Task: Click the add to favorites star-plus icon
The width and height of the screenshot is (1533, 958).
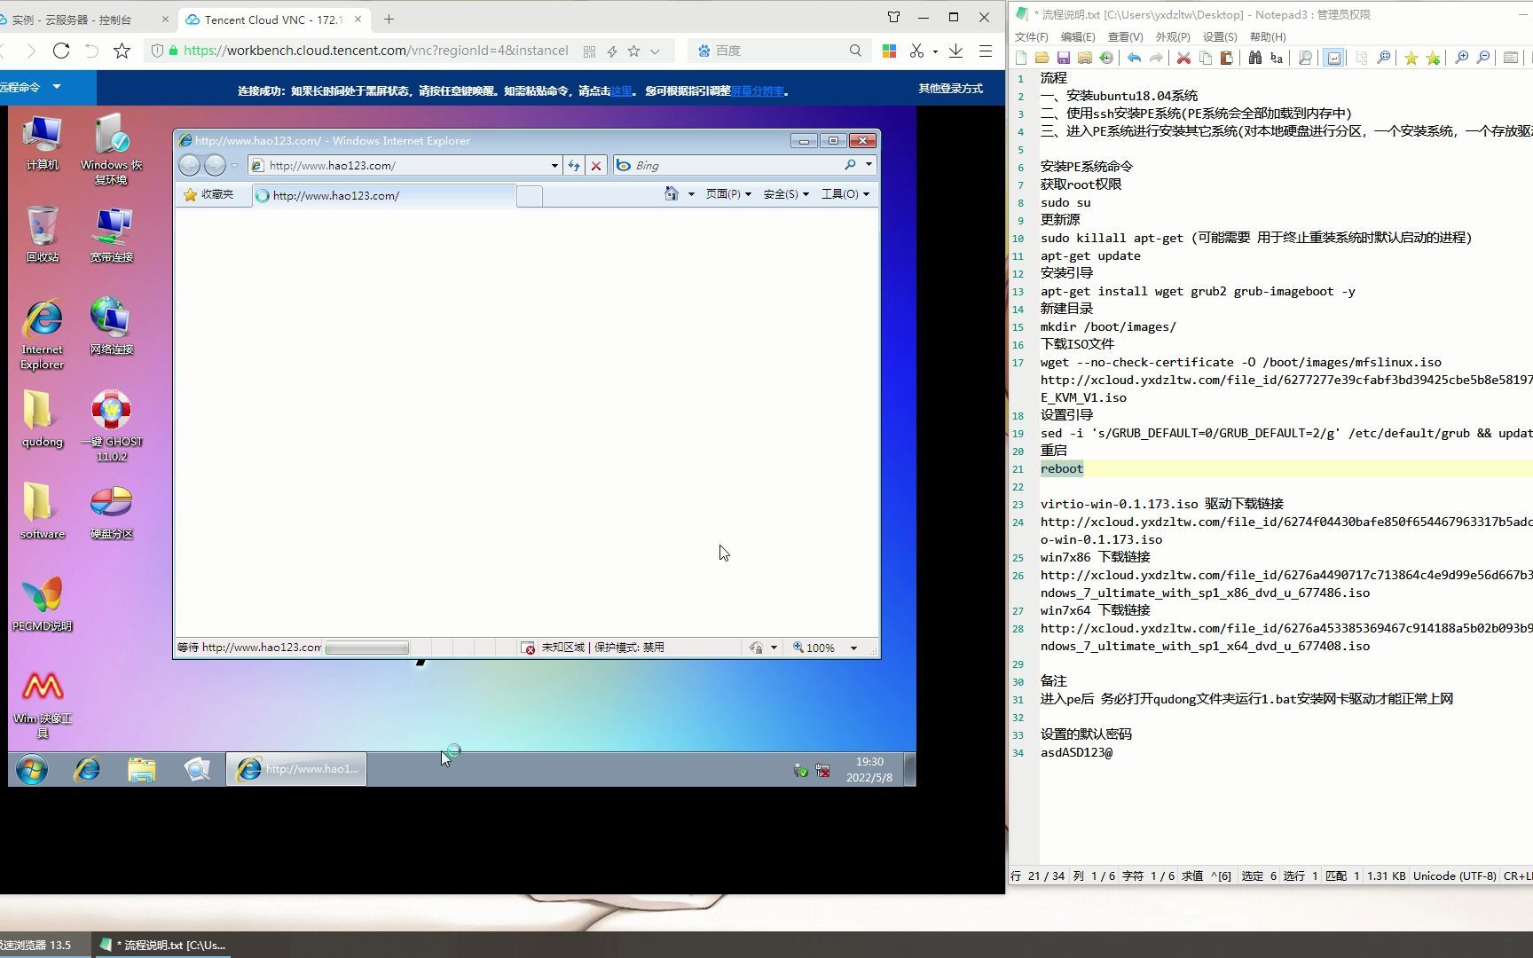Action: pyautogui.click(x=1434, y=58)
